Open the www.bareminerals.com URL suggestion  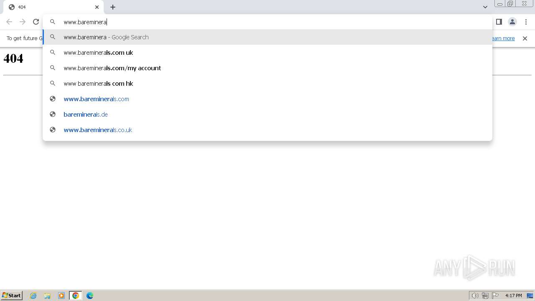[x=267, y=99]
